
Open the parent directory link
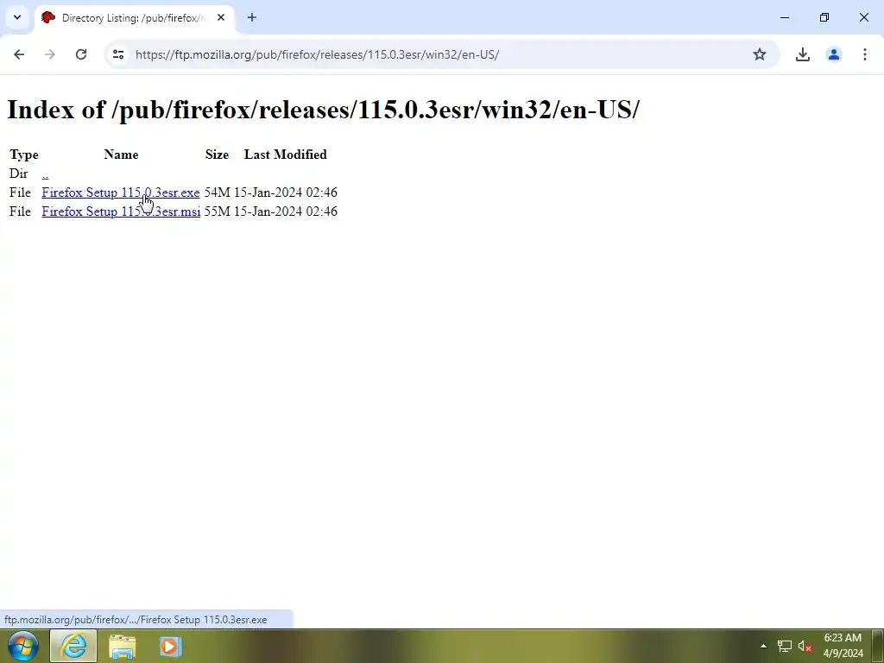[x=45, y=174]
